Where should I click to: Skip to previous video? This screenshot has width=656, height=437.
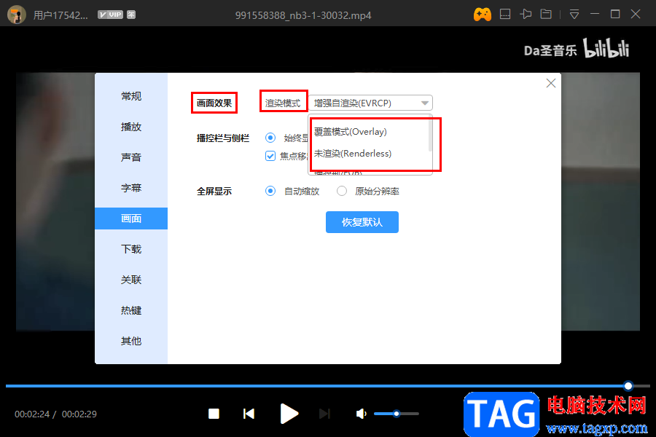pos(249,414)
